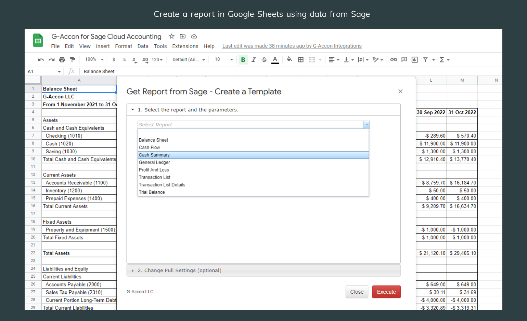Open the Data menu
Viewport: 527px width, 321px height.
coord(143,46)
